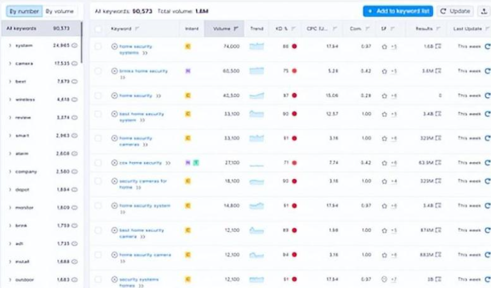Check the 'home security' 40,500 row checkbox

tap(98, 96)
